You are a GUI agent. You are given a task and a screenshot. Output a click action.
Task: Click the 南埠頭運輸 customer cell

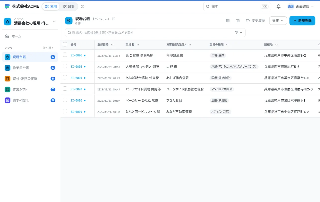(174, 55)
